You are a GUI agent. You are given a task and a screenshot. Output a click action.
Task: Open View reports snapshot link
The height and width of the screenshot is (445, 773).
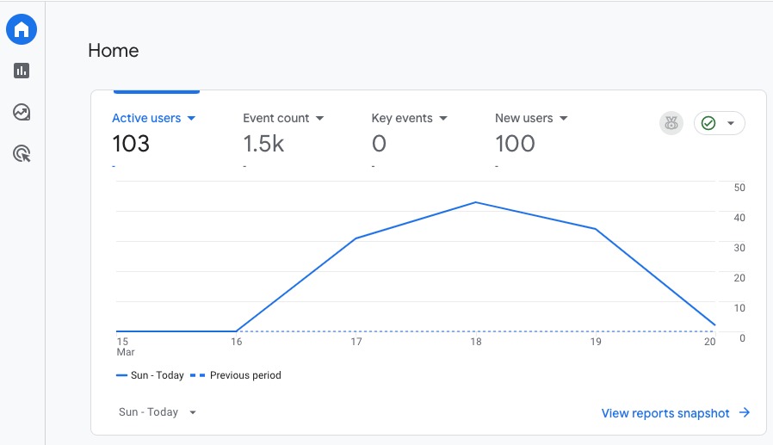(665, 413)
